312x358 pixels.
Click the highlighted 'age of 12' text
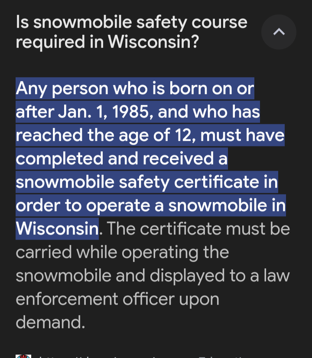click(155, 135)
